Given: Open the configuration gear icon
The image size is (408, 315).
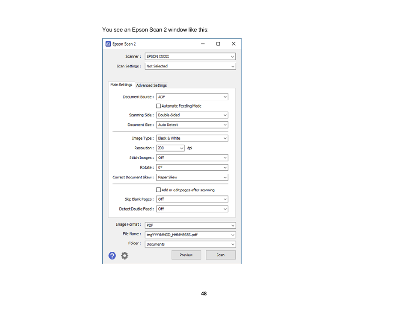Looking at the screenshot, I should pos(124,256).
